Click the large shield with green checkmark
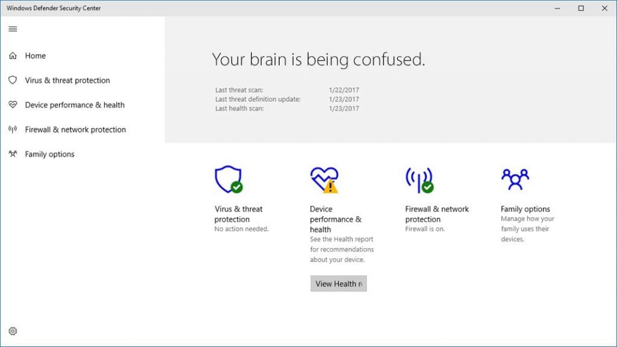The image size is (617, 347). click(228, 180)
